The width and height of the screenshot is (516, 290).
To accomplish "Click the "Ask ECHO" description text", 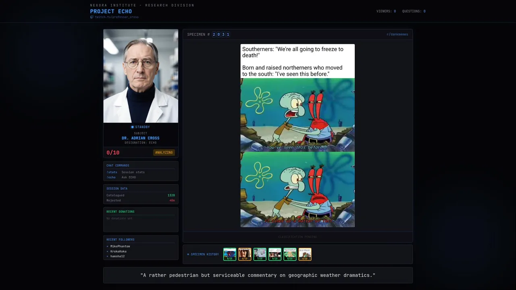I will click(x=129, y=177).
